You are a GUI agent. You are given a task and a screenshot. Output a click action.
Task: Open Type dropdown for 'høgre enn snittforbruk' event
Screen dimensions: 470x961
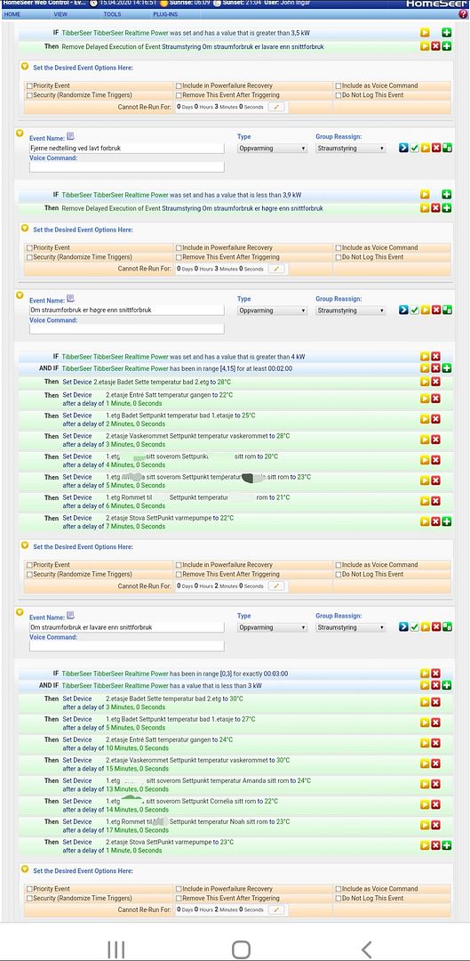(273, 311)
